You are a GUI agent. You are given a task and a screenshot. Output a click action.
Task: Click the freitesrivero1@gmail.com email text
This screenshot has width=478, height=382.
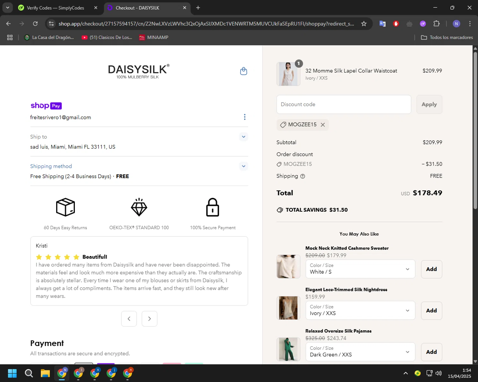click(61, 117)
